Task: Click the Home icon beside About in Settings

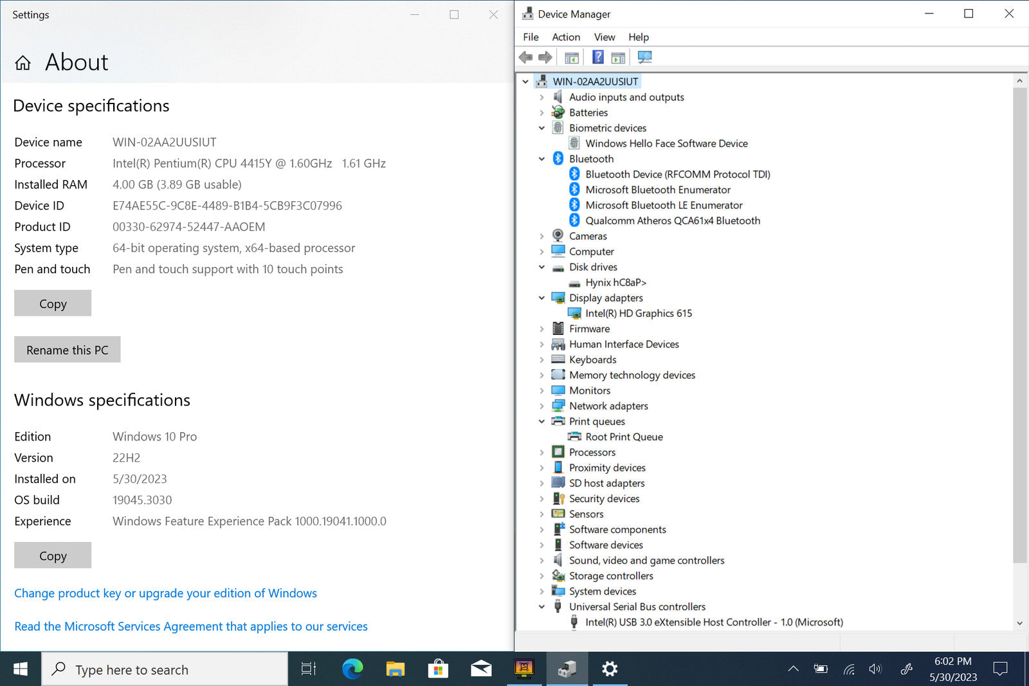Action: pyautogui.click(x=23, y=62)
